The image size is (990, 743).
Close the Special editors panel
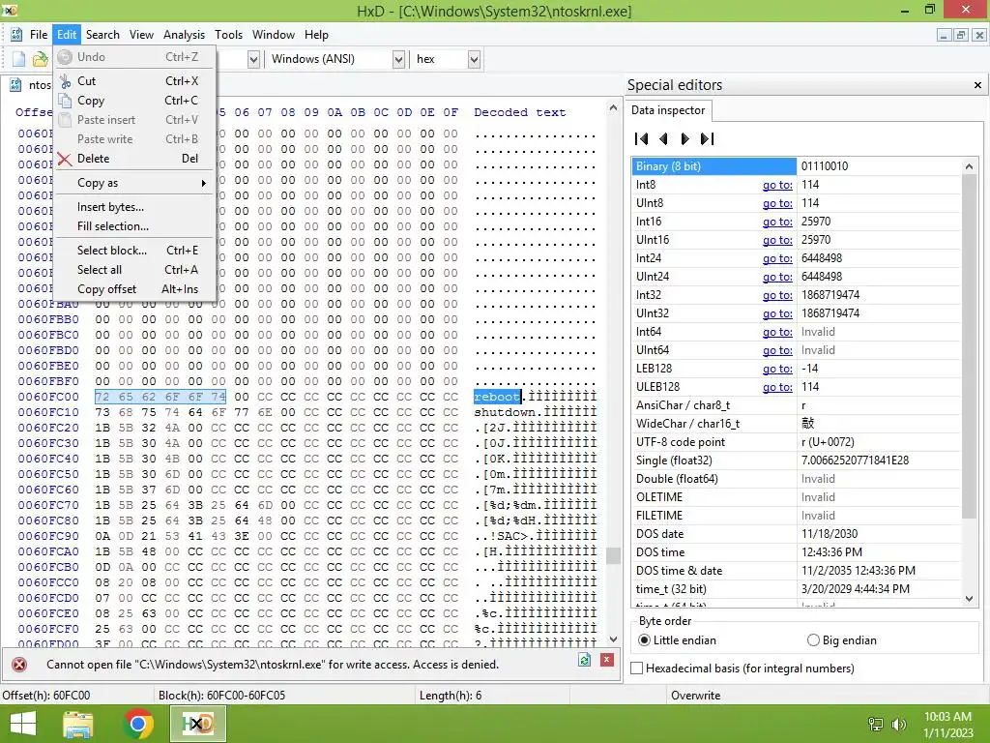pos(977,85)
